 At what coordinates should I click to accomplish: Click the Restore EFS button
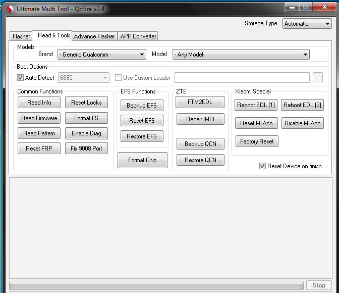(x=142, y=136)
